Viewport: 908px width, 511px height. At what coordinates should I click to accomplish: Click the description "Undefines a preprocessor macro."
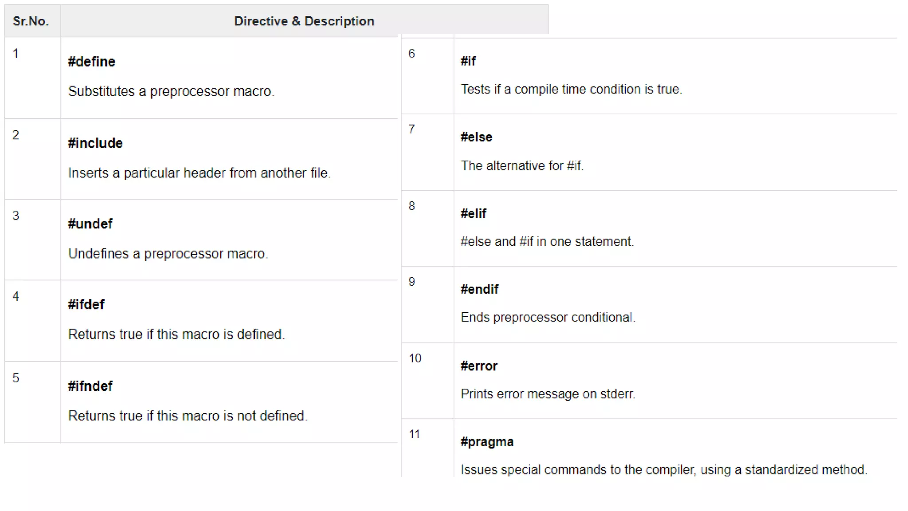point(168,254)
